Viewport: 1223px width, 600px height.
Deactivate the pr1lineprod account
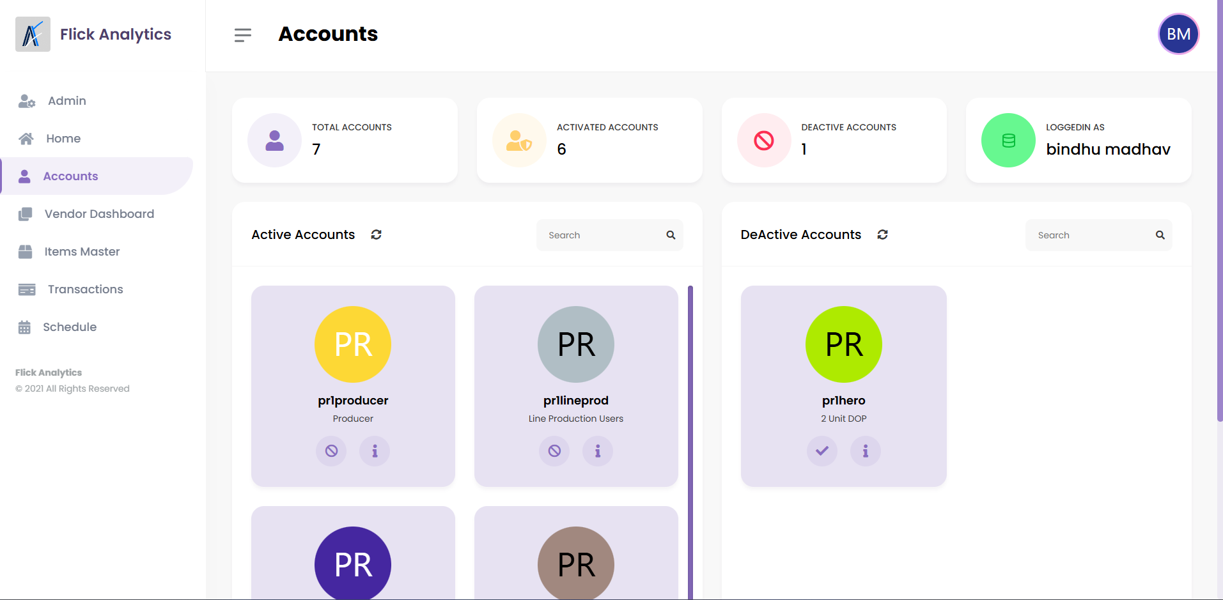tap(554, 451)
